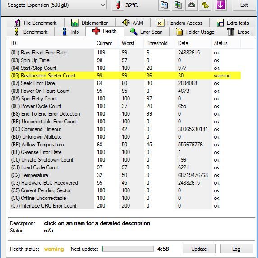The height and width of the screenshot is (258, 258).
Task: Open the options gears icon
Action: [205, 5]
